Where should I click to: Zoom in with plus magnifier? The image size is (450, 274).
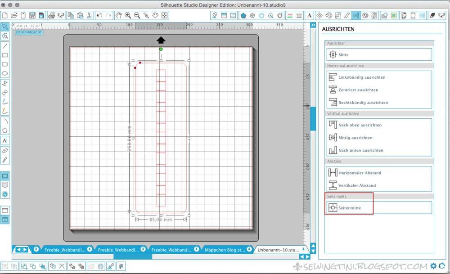click(x=128, y=15)
